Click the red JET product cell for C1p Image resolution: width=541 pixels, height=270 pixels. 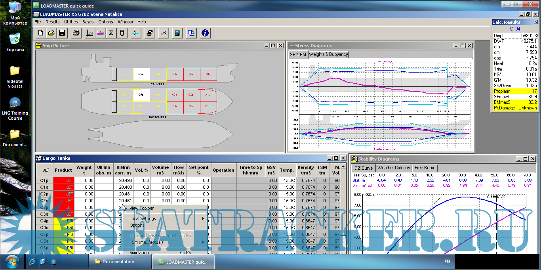pos(63,180)
